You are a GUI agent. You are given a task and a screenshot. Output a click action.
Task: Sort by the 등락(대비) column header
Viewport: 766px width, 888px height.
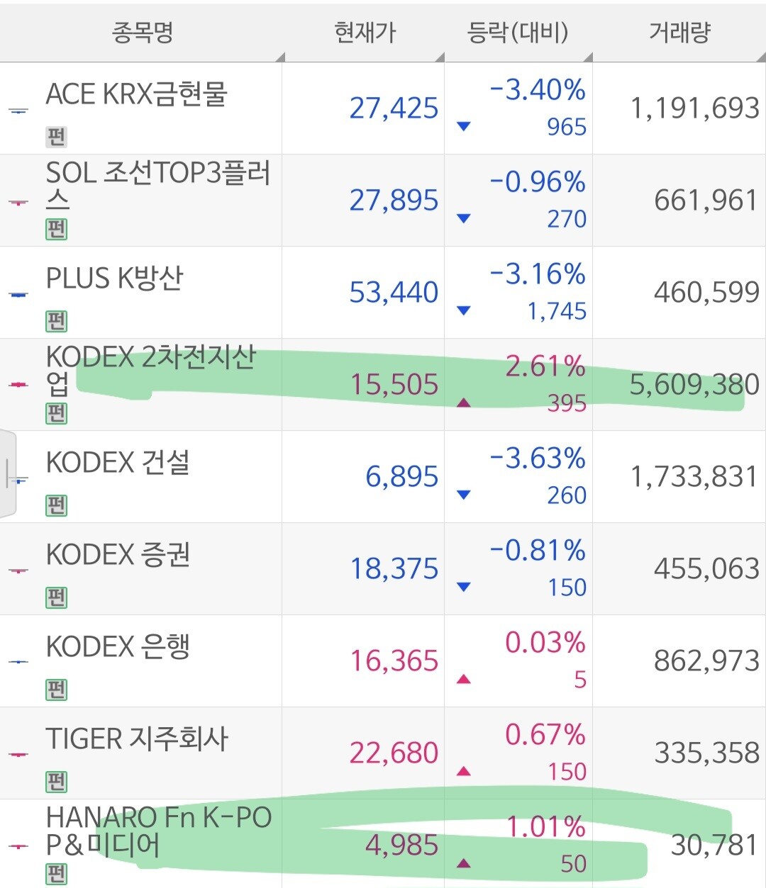pos(518,32)
